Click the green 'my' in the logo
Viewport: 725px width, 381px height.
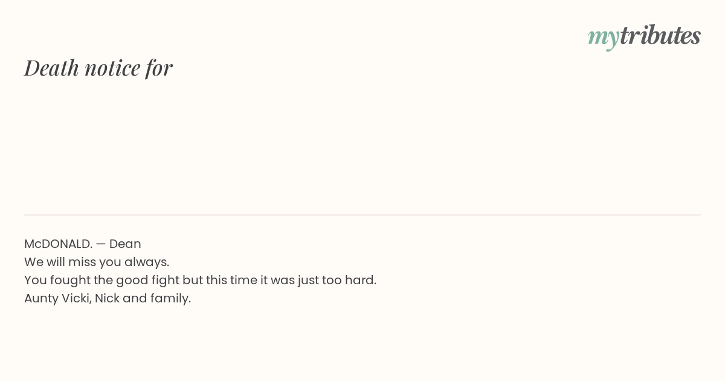(603, 38)
